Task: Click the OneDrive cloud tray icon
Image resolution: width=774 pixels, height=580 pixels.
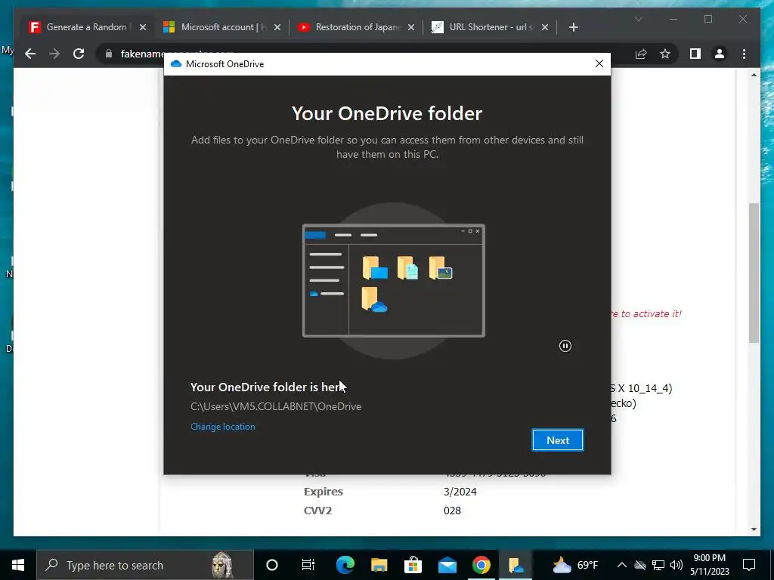Action: (640, 565)
